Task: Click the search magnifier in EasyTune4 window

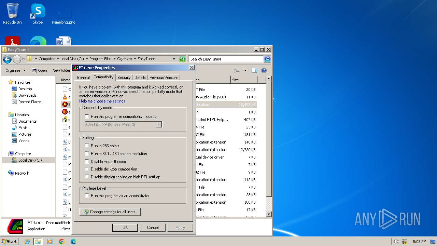Action: point(267,59)
